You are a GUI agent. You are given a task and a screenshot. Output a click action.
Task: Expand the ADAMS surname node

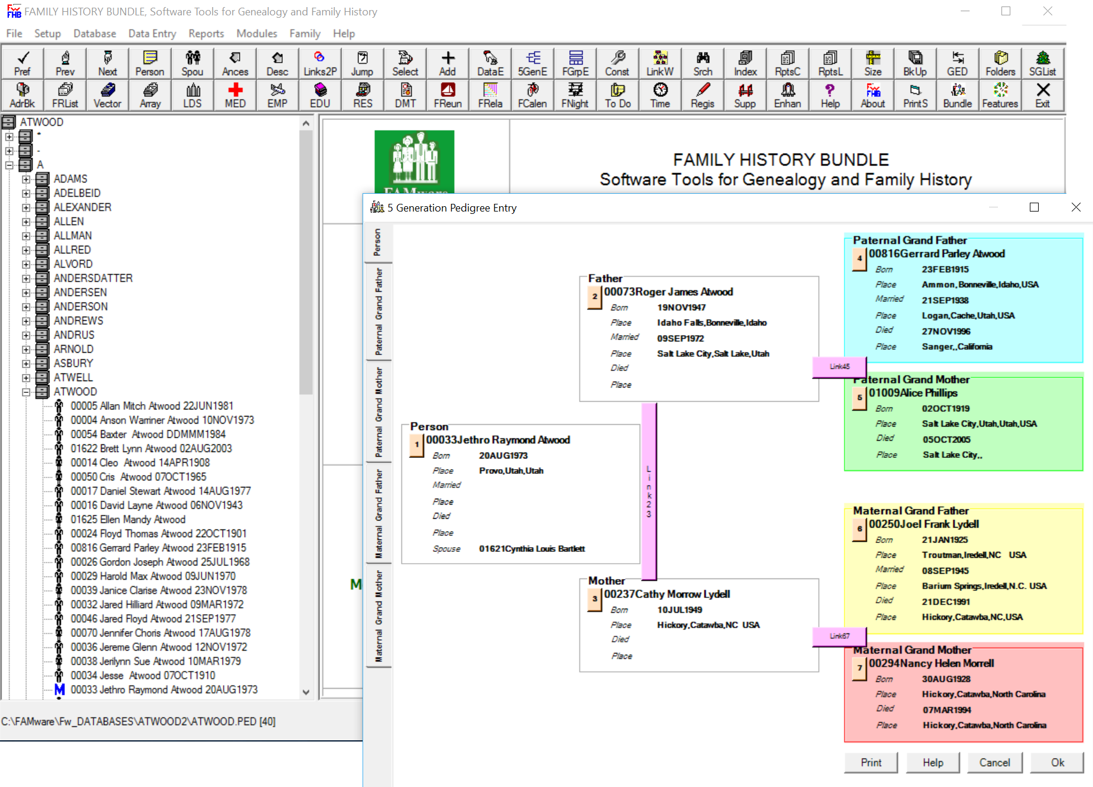(26, 179)
